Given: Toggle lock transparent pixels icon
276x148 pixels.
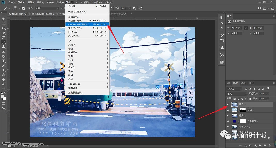Looking at the screenshot, I should click(235, 99).
